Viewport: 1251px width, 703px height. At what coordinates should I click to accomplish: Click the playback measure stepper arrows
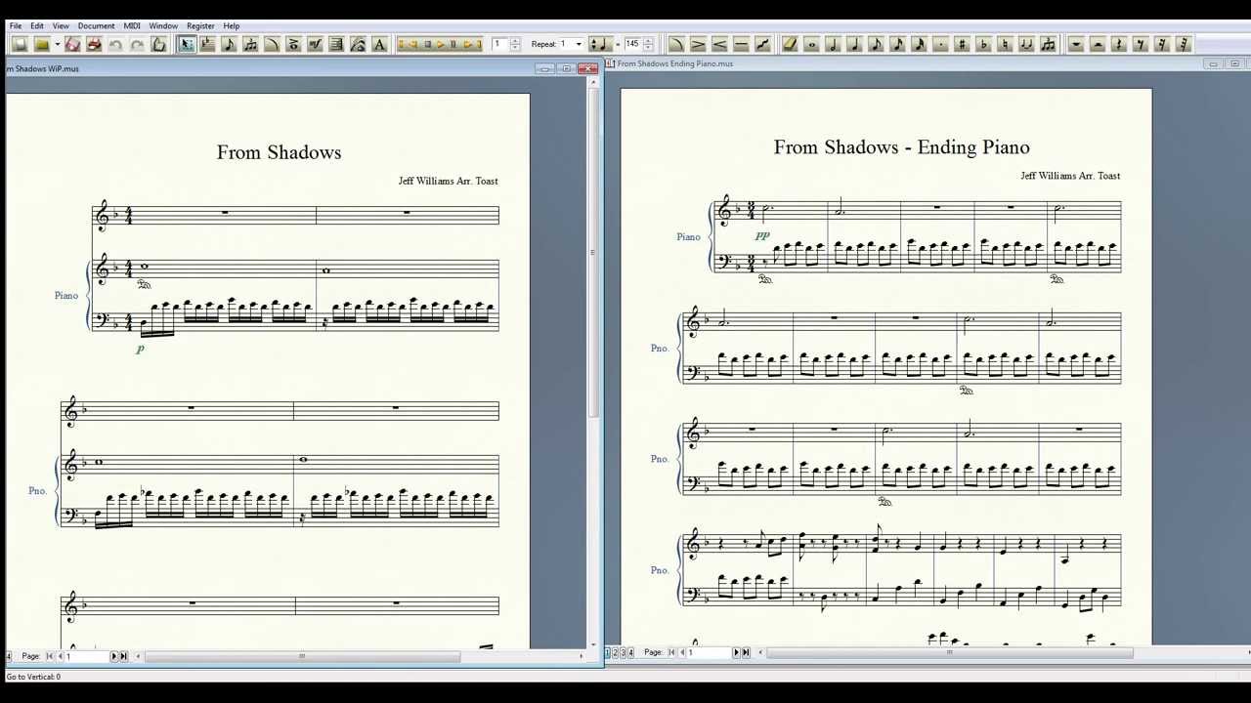tap(515, 44)
